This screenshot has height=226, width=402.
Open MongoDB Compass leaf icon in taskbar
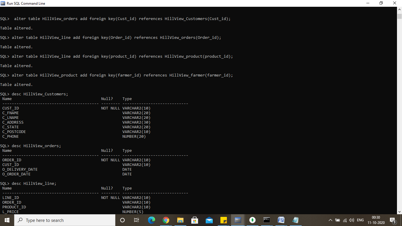click(252, 220)
